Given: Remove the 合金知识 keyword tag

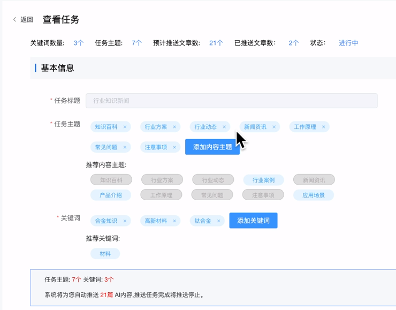Looking at the screenshot, I should point(125,221).
